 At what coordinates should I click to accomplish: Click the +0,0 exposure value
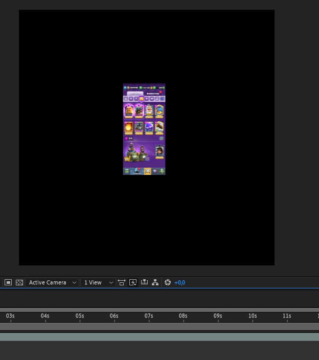[180, 283]
